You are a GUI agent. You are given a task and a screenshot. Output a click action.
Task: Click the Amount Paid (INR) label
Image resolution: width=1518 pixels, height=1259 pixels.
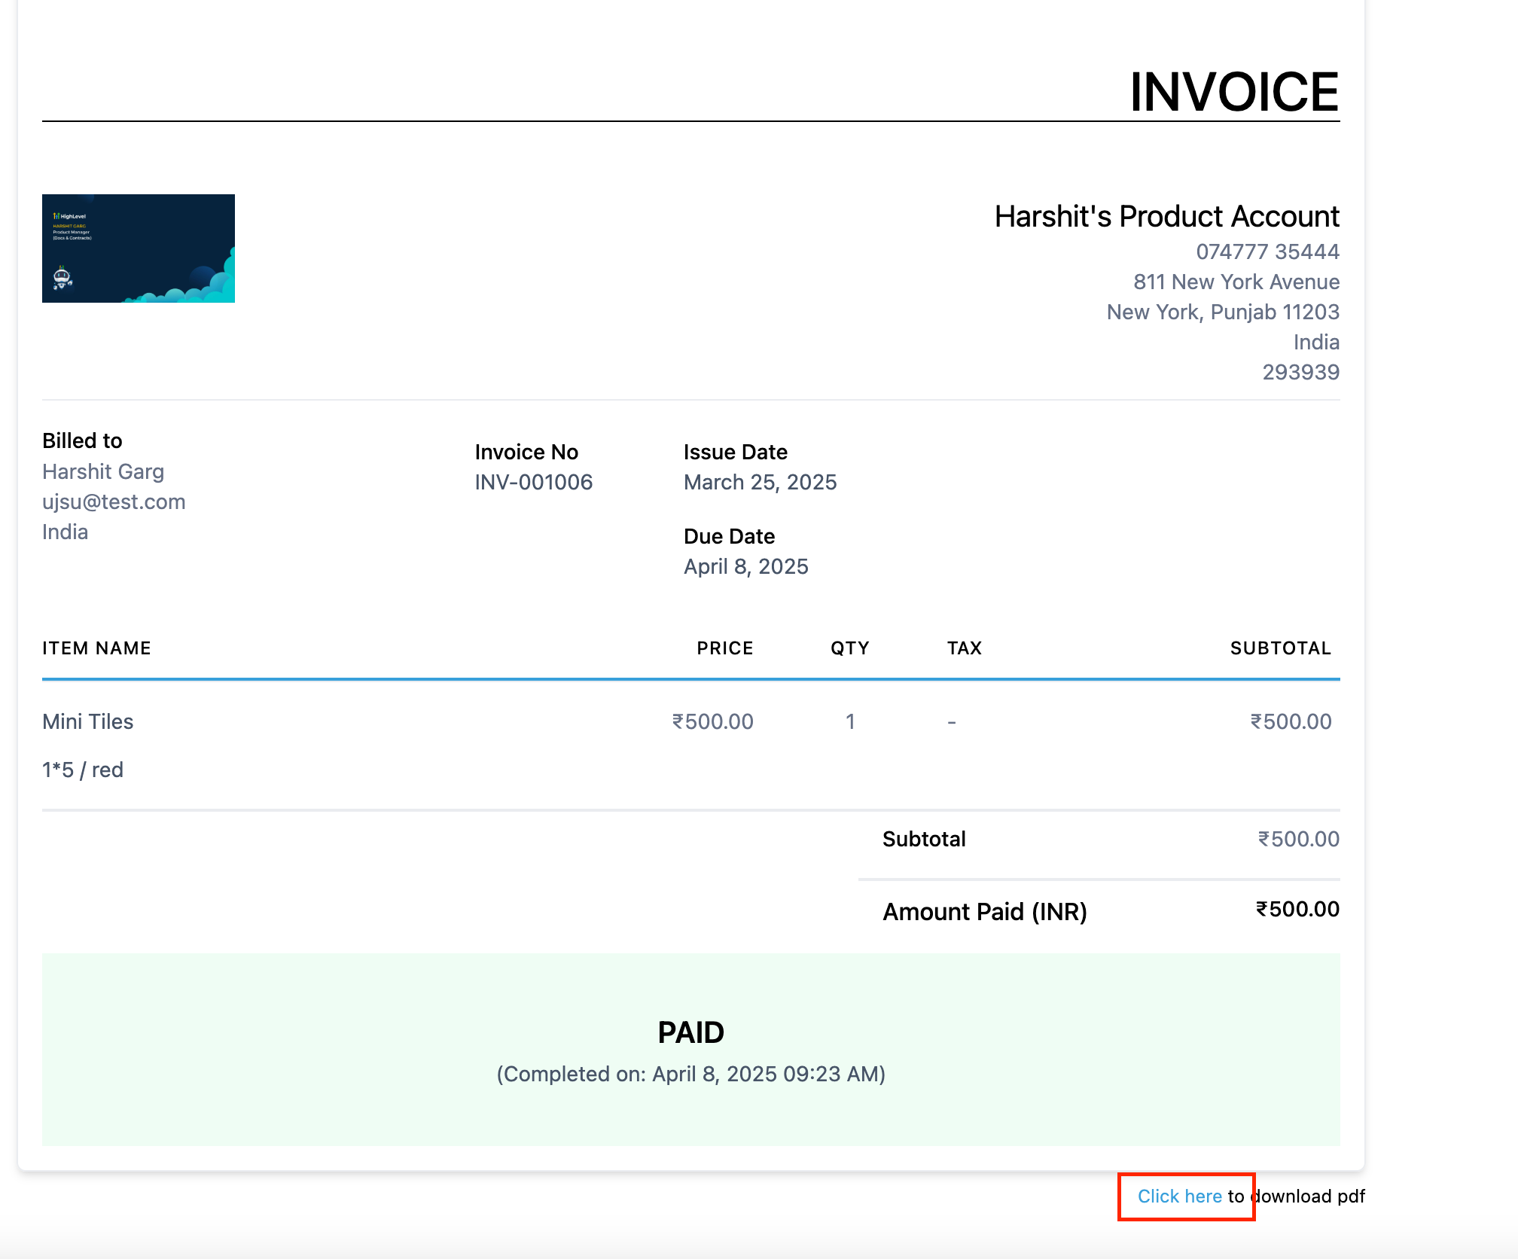[984, 912]
